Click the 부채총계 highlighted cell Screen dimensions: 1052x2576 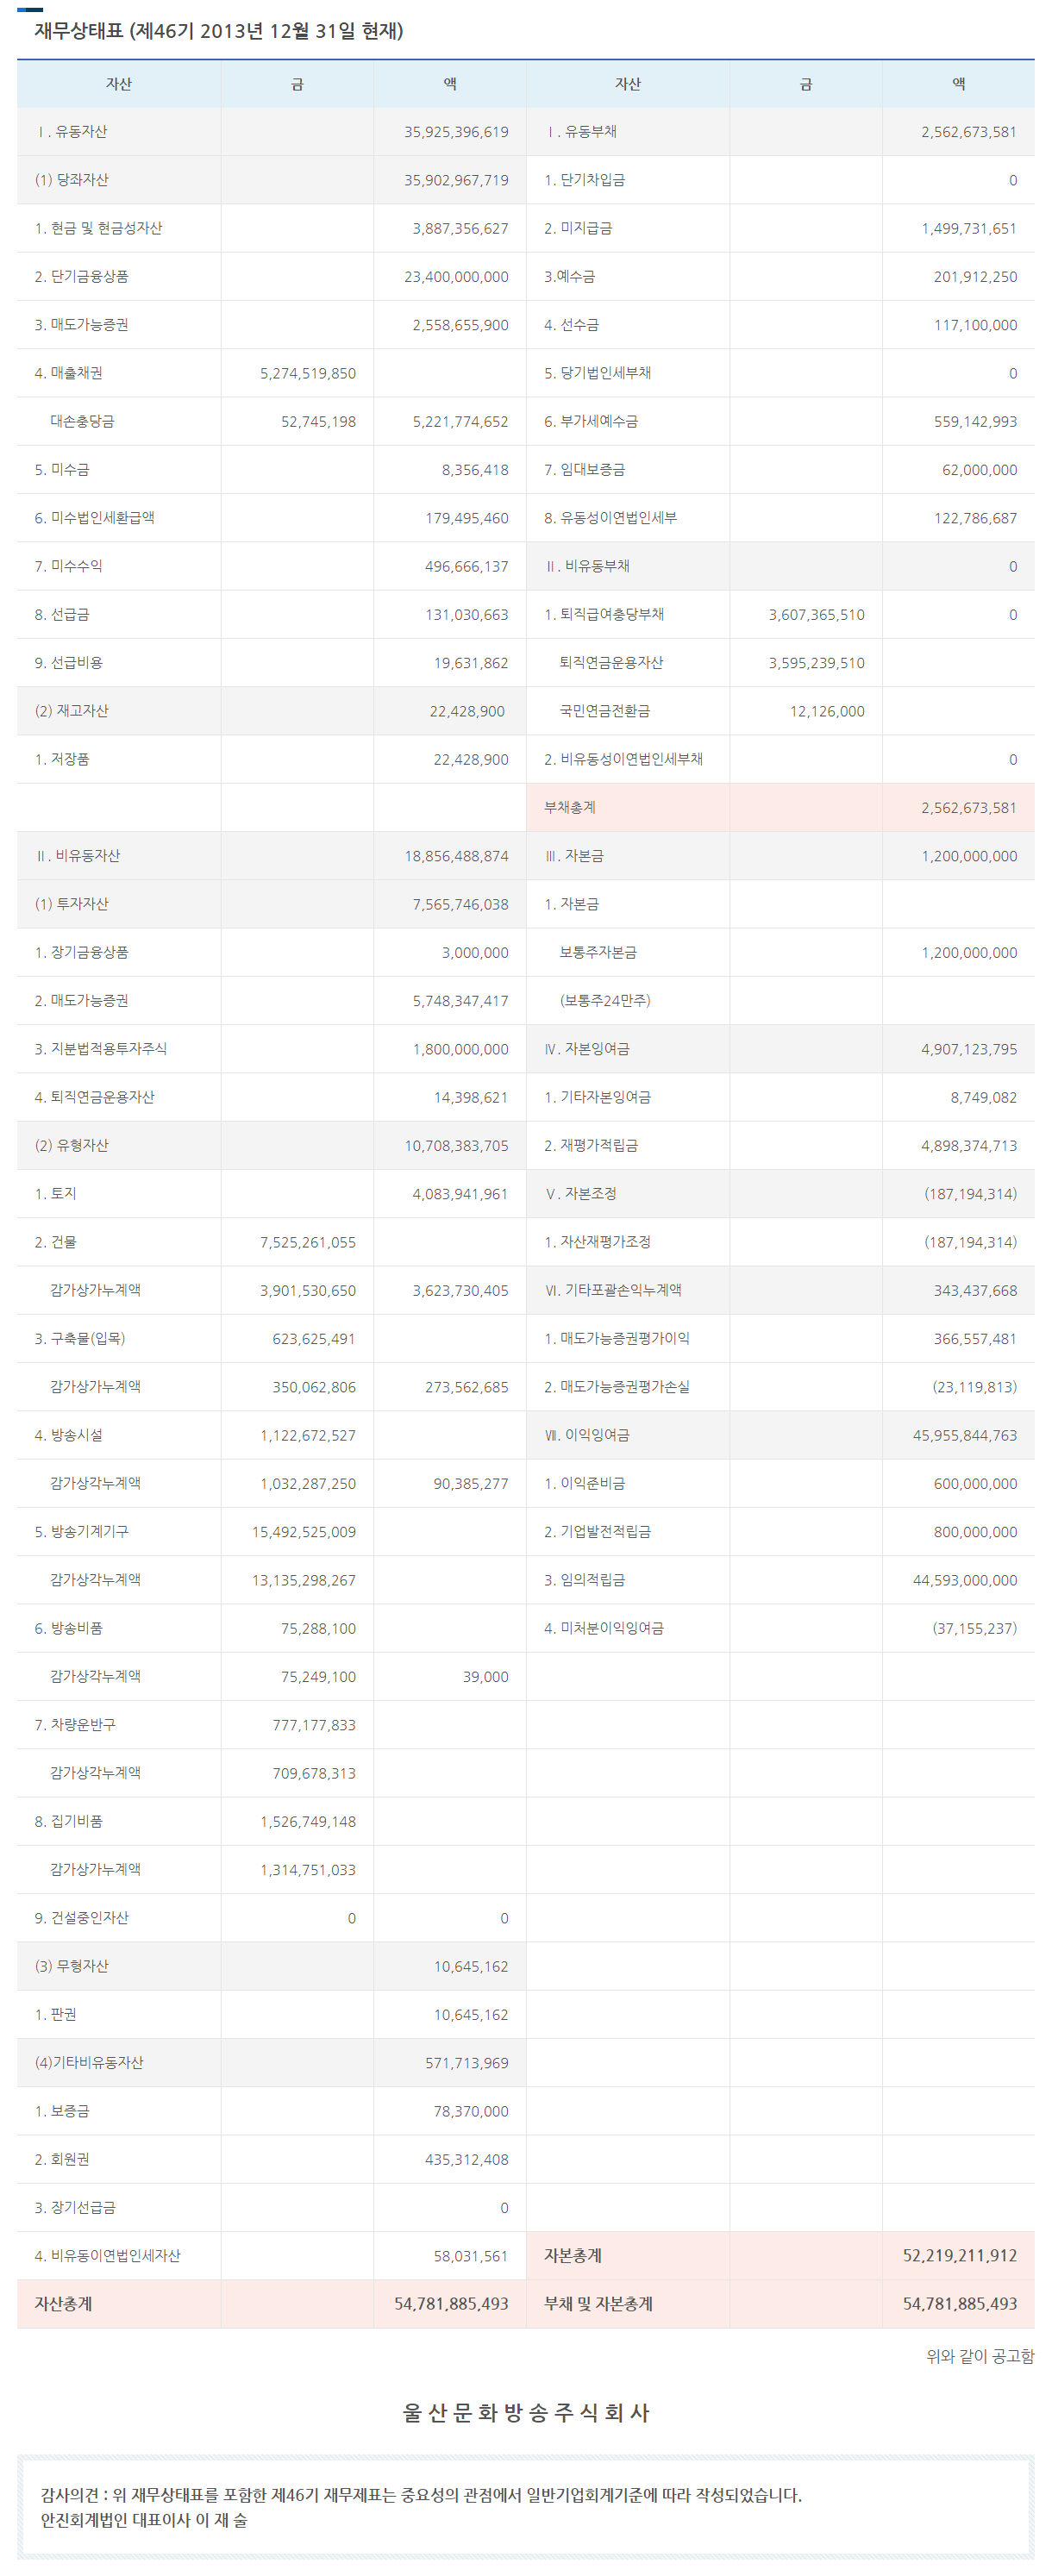(x=570, y=807)
